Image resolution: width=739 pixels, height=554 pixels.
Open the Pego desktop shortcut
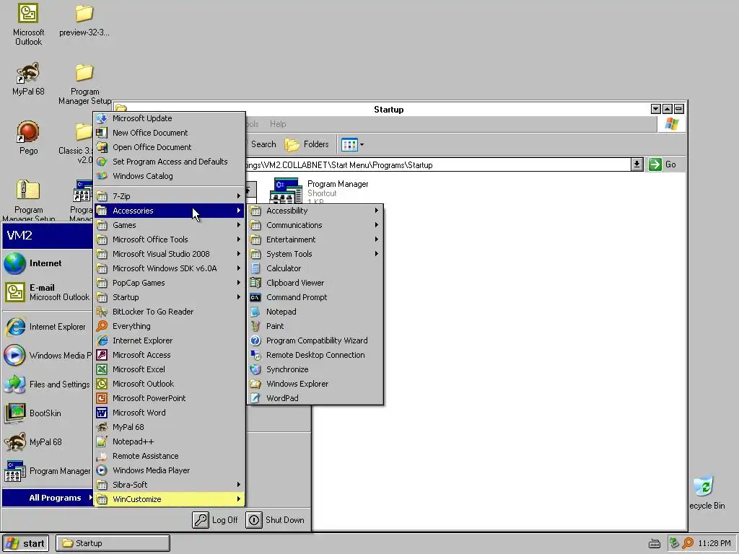point(28,138)
